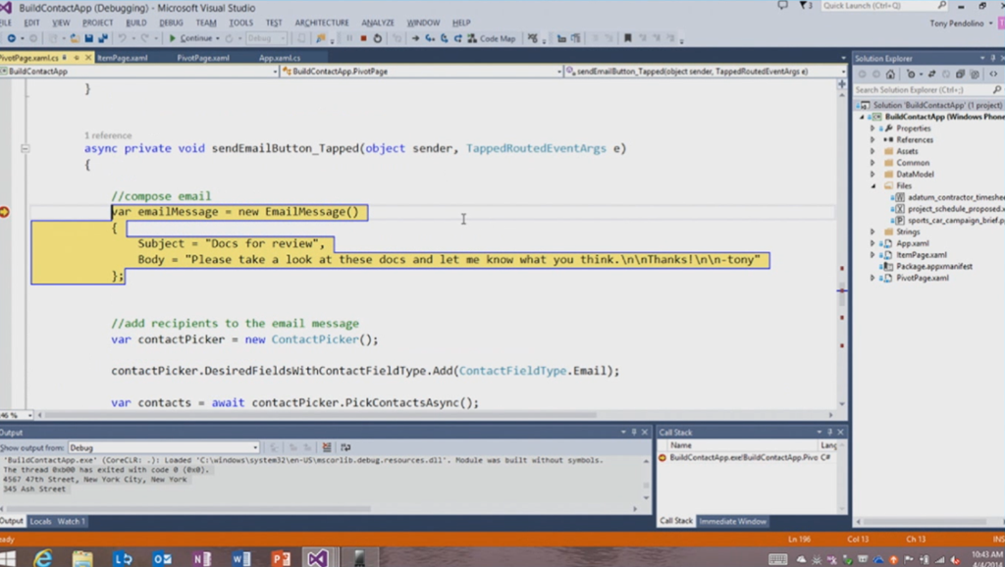Click the red Stop Debugging icon

(363, 38)
